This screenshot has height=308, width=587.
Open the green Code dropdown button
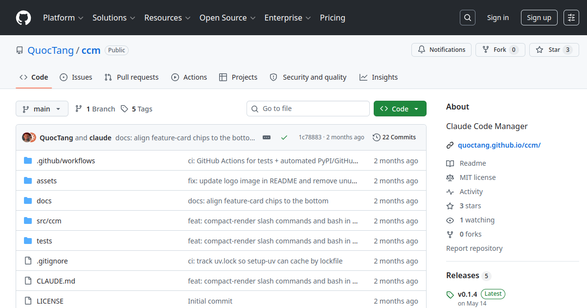click(x=400, y=109)
